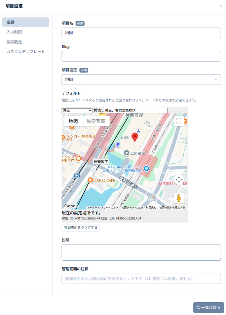Switch the map to 航空写真 view
The image size is (226, 315).
[96, 121]
